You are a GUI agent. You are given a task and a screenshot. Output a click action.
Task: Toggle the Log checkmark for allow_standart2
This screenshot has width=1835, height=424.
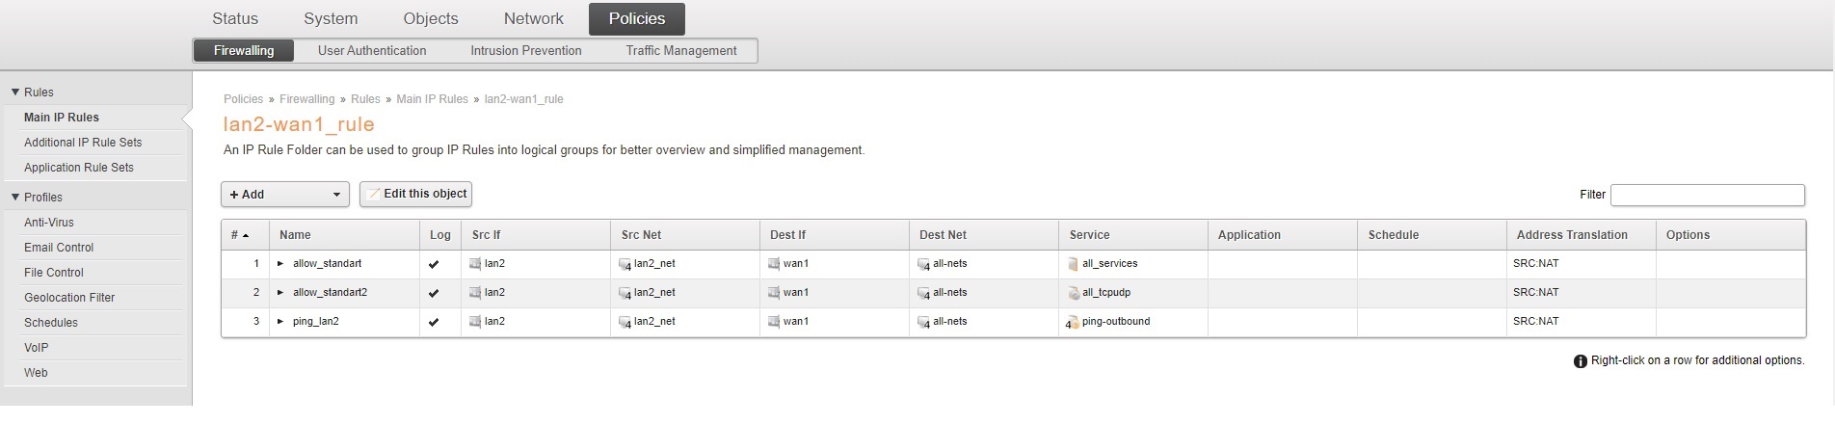[434, 293]
